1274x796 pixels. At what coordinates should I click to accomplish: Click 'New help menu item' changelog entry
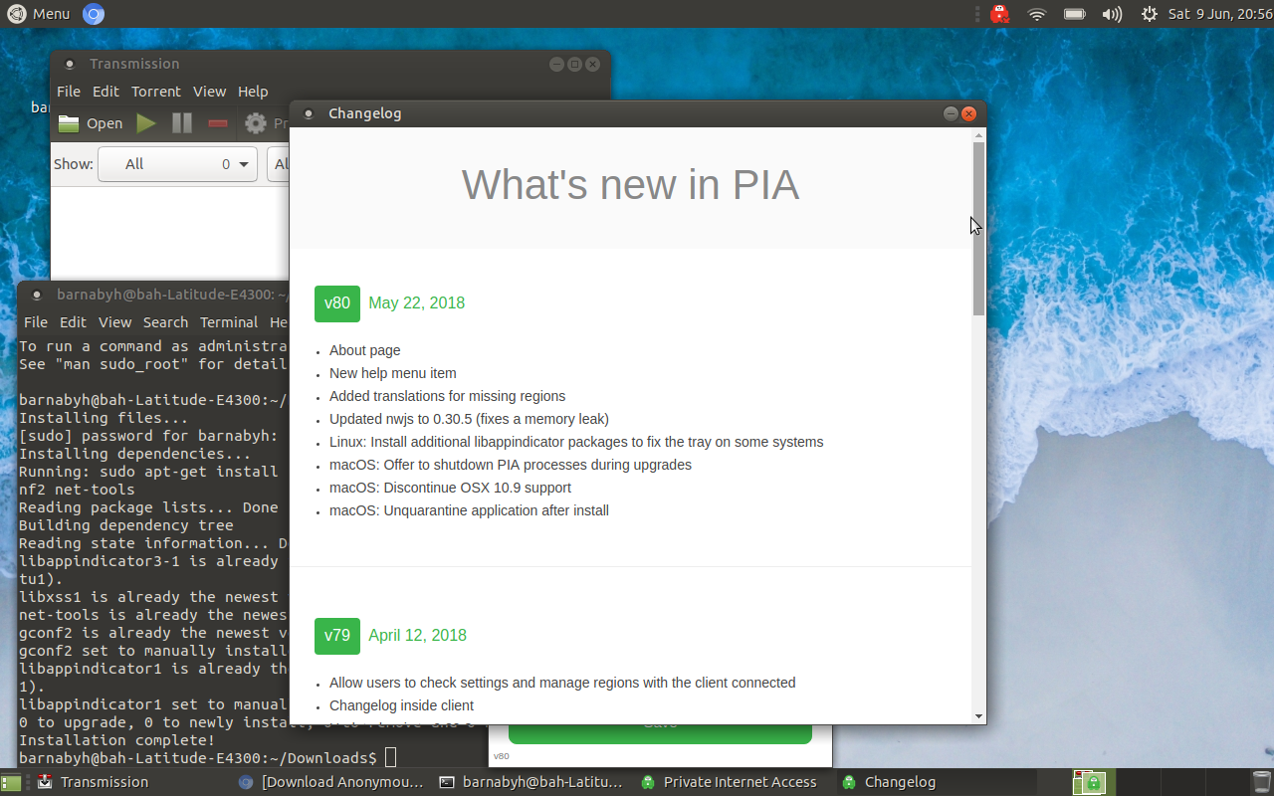point(393,373)
